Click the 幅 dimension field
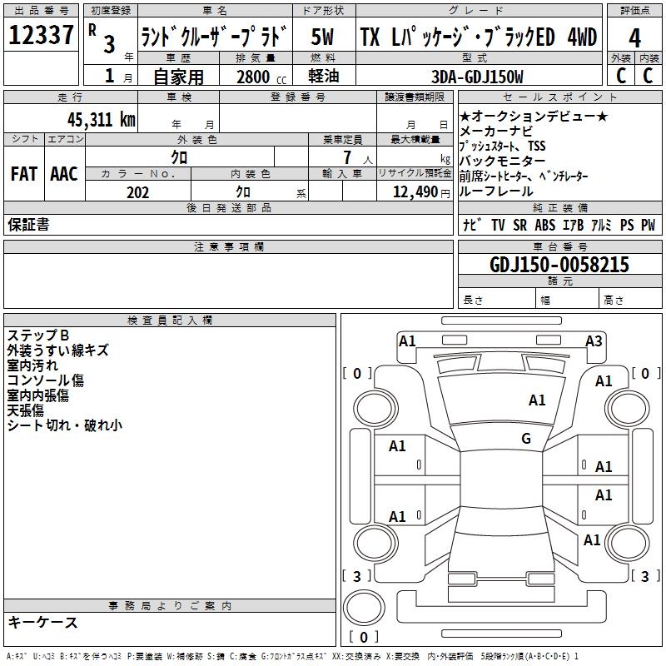This screenshot has width=666, height=666. click(x=568, y=300)
